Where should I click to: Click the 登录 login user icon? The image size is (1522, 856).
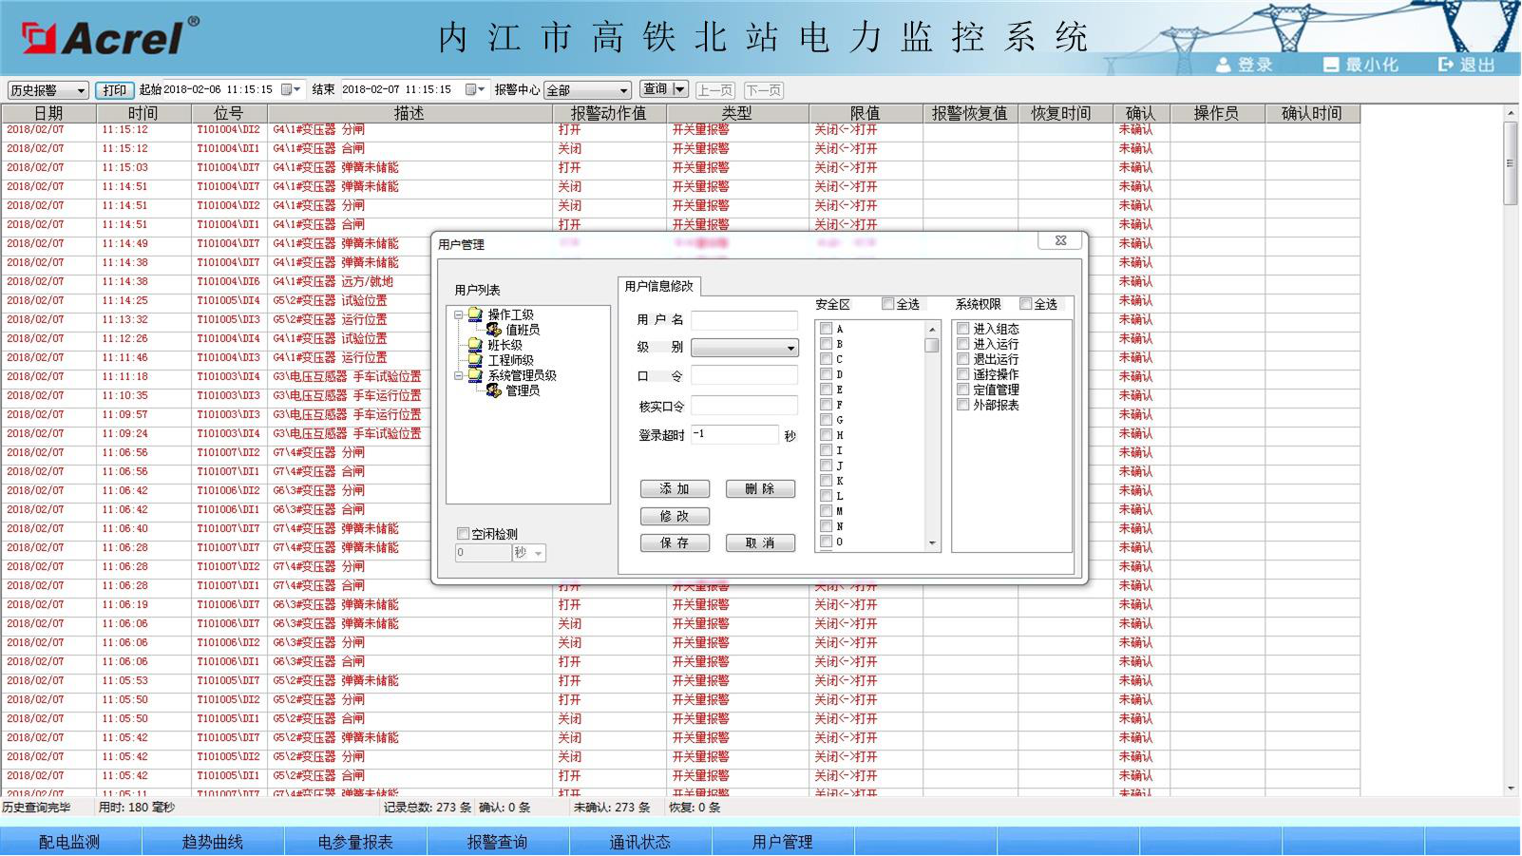click(1224, 65)
